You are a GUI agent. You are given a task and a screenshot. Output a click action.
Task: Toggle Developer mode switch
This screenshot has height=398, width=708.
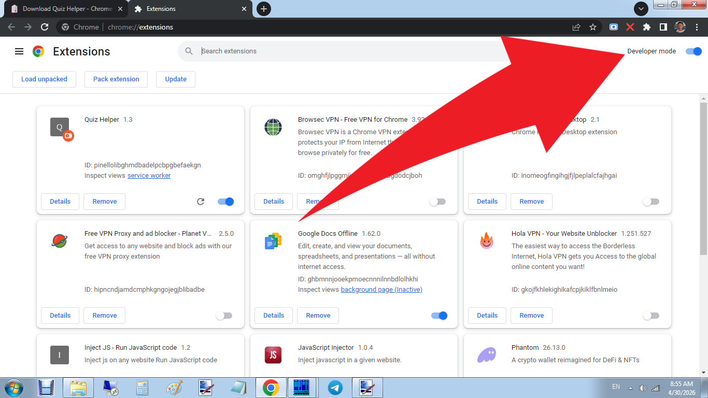click(x=693, y=51)
